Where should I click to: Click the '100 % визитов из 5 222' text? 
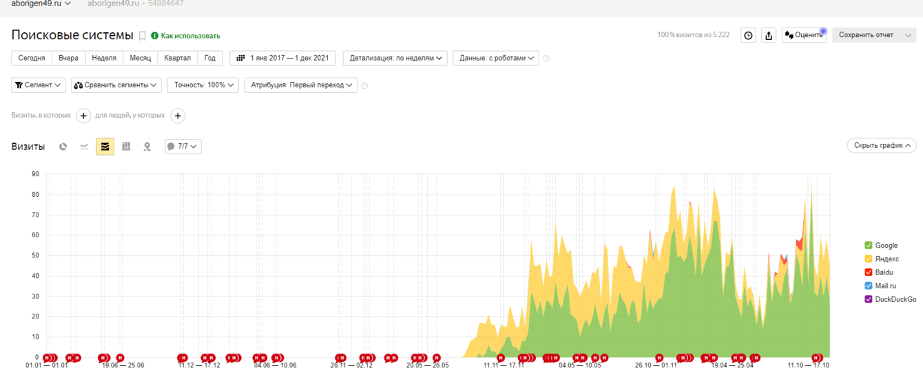point(693,35)
